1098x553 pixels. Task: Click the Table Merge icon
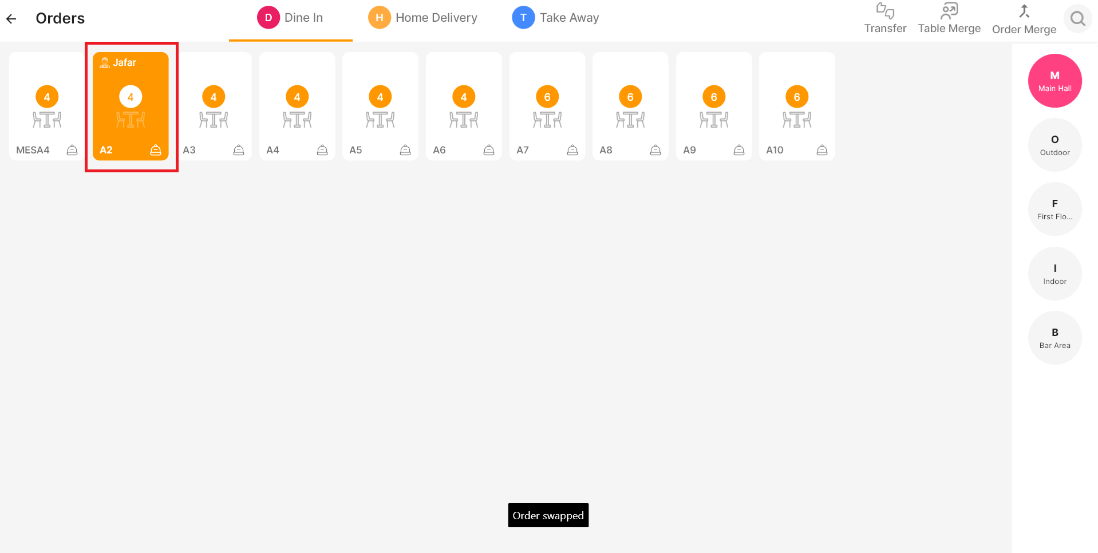coord(949,11)
